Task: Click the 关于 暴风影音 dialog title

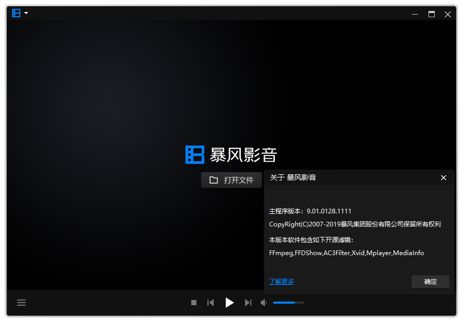Action: click(293, 177)
